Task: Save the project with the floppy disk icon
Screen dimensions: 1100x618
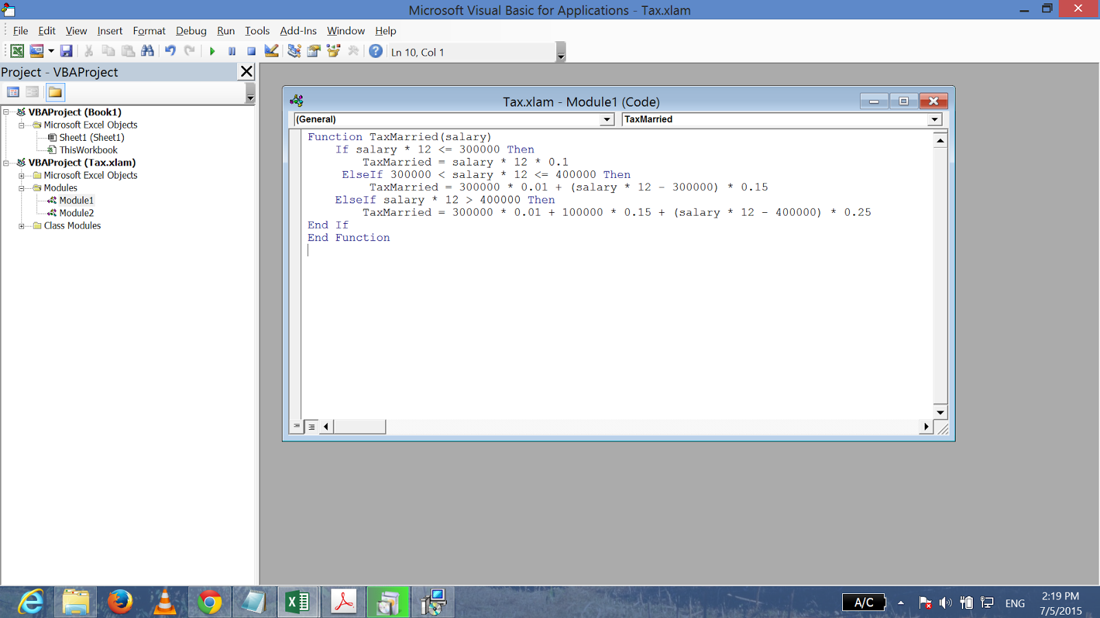Action: point(66,51)
